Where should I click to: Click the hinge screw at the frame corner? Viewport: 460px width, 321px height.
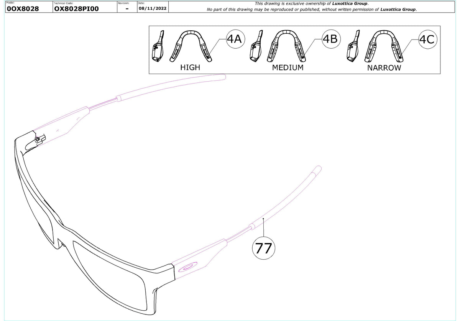[x=38, y=139]
